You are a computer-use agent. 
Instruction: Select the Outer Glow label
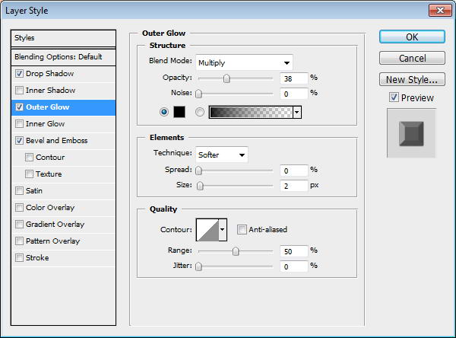(47, 107)
